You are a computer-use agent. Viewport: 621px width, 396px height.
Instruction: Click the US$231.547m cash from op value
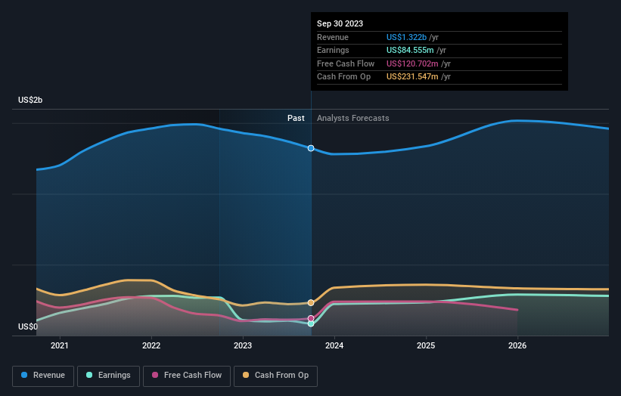(x=412, y=77)
